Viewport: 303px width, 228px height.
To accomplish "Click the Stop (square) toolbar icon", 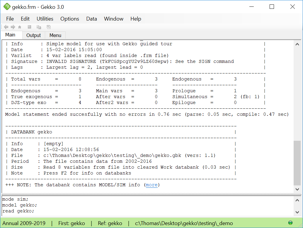I will tap(29, 27).
